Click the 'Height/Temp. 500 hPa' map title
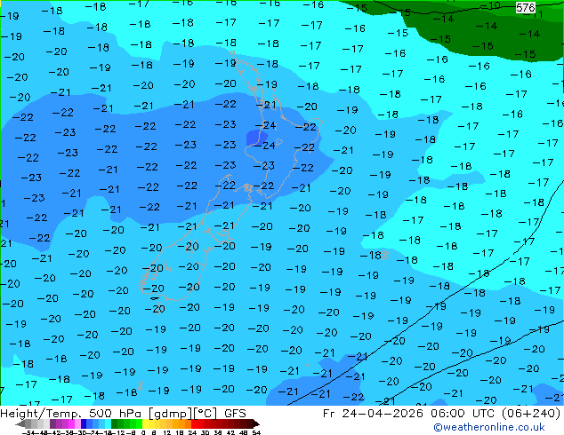 (73, 414)
